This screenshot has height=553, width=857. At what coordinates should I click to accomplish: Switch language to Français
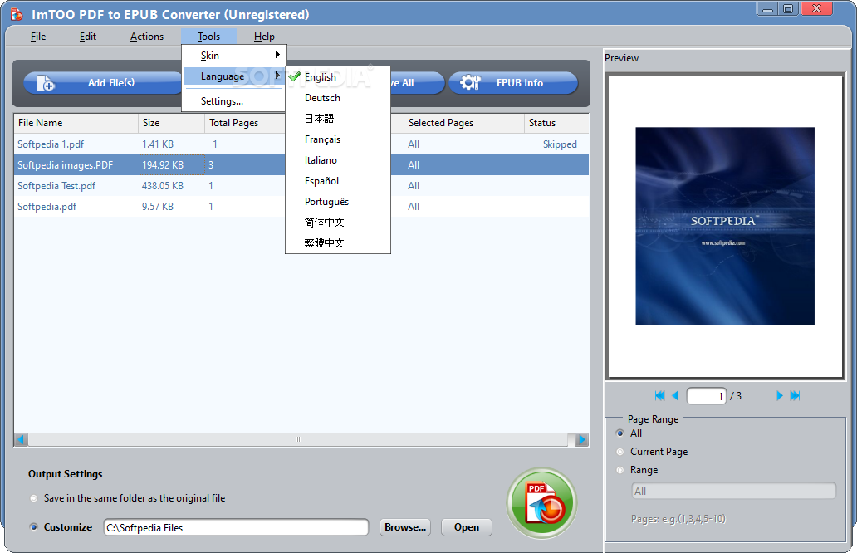(x=338, y=139)
